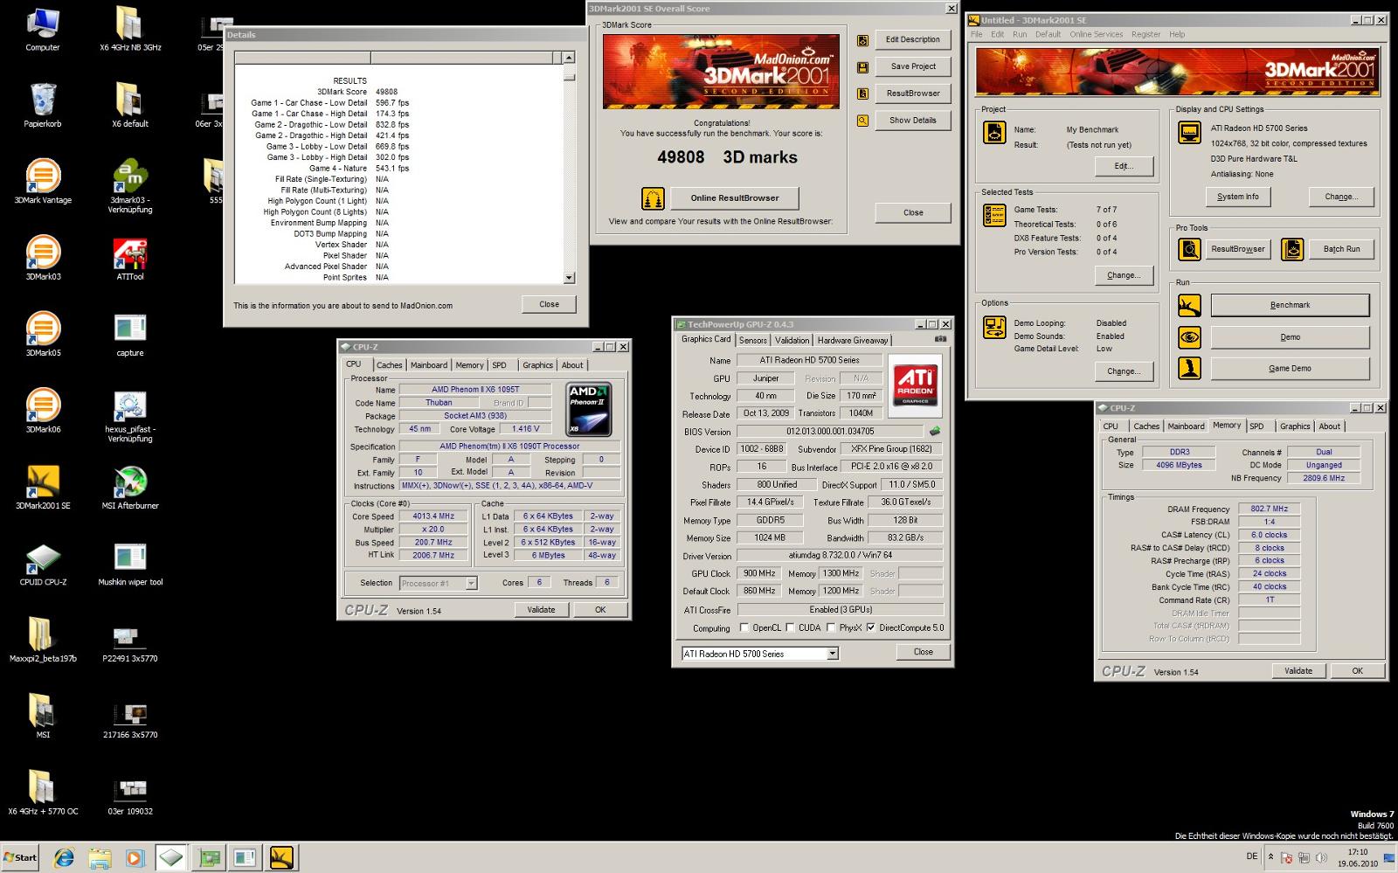
Task: Click the OK button in CPU-Z memory window
Action: (1357, 671)
